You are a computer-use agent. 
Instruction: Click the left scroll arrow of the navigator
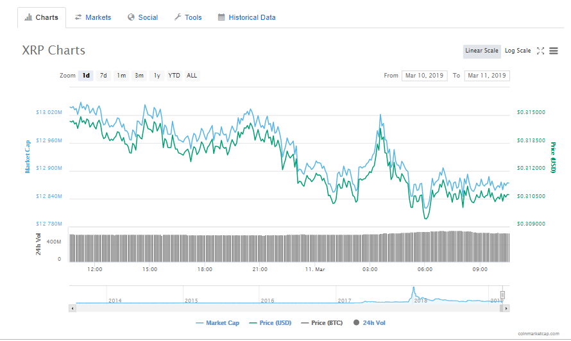click(72, 308)
